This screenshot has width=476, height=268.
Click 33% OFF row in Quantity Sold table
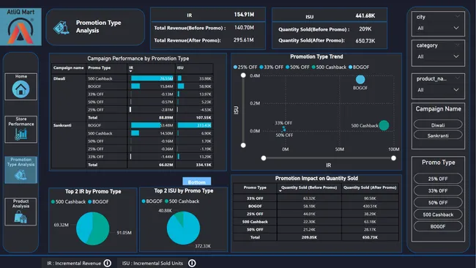tap(316, 198)
